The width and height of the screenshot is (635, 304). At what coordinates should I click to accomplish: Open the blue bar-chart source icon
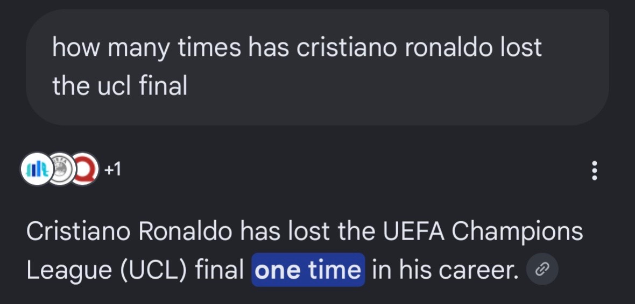pyautogui.click(x=37, y=169)
